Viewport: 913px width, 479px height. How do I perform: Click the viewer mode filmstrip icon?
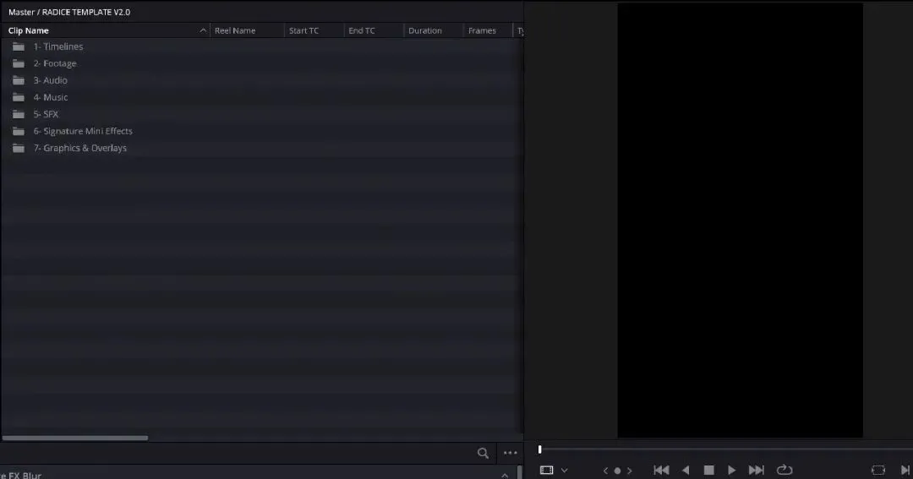(x=546, y=470)
